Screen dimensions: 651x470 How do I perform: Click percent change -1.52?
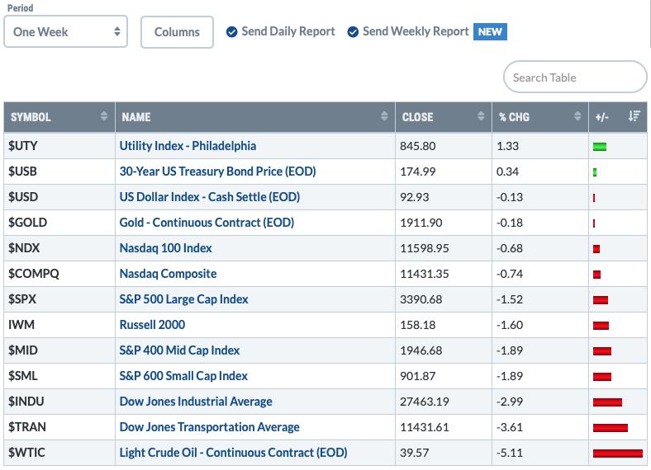pyautogui.click(x=510, y=299)
